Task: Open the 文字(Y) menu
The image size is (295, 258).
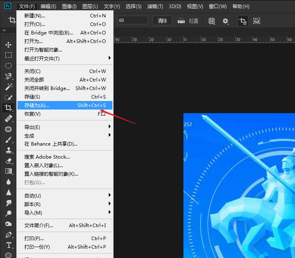Action: [x=112, y=6]
